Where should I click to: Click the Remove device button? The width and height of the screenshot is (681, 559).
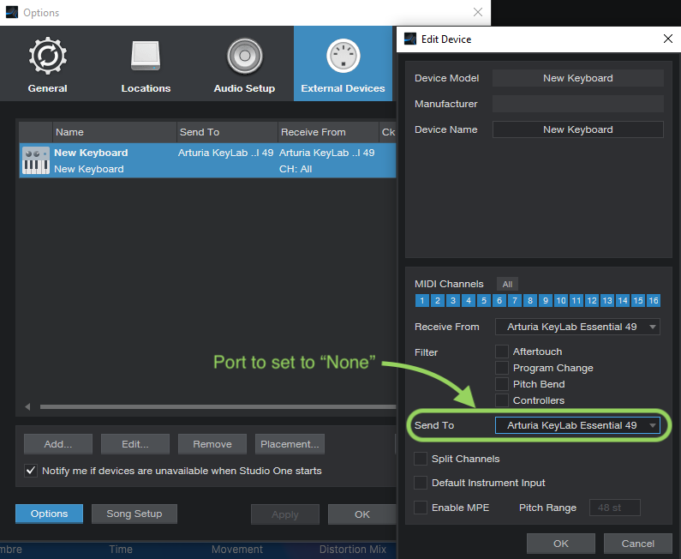coord(212,444)
